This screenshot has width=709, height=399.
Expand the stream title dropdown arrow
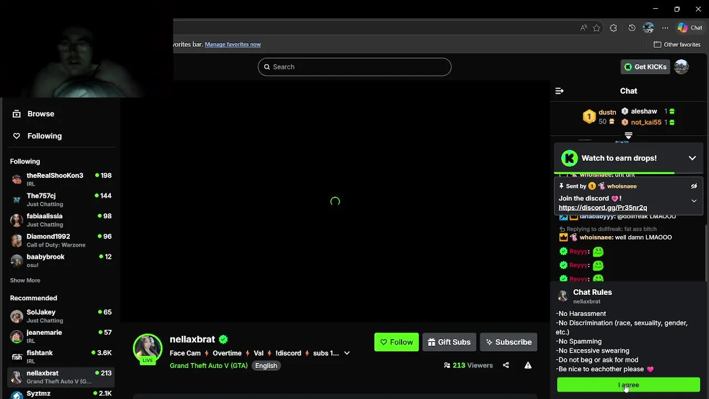tap(347, 353)
